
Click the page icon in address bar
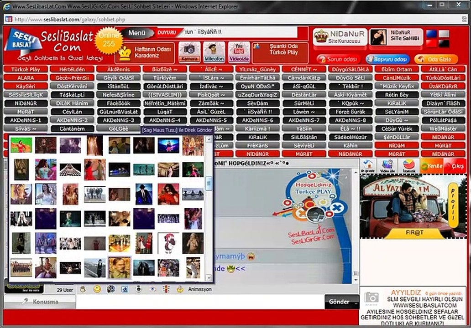coord(8,19)
